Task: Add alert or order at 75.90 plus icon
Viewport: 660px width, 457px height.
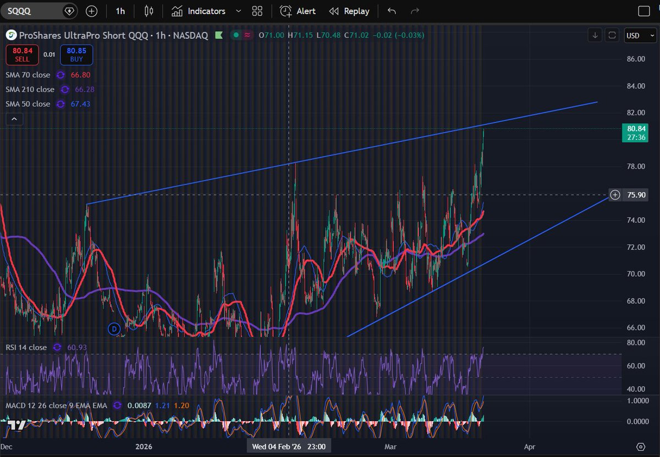Action: (x=615, y=194)
